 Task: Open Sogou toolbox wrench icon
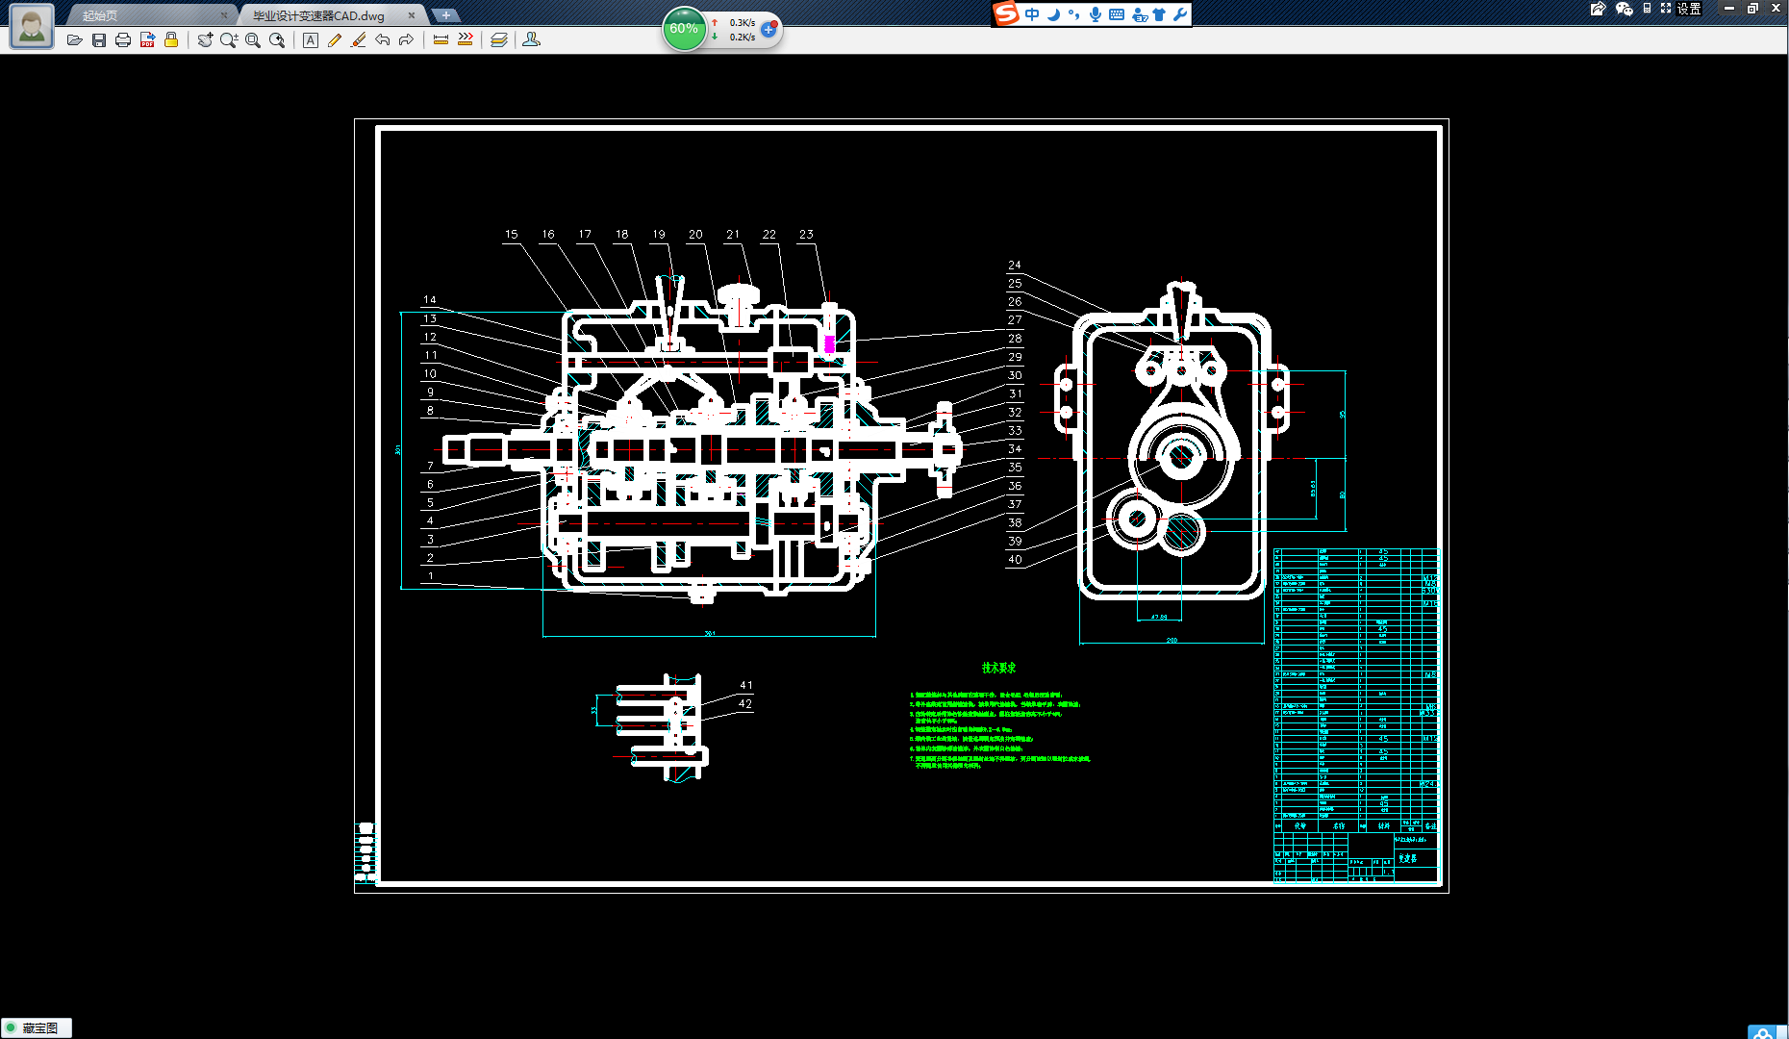pyautogui.click(x=1180, y=14)
